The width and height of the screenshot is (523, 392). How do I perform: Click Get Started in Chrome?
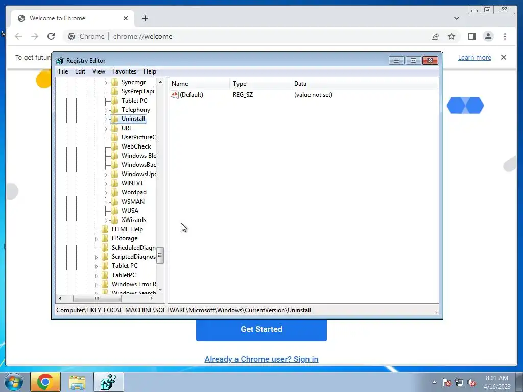click(x=261, y=329)
